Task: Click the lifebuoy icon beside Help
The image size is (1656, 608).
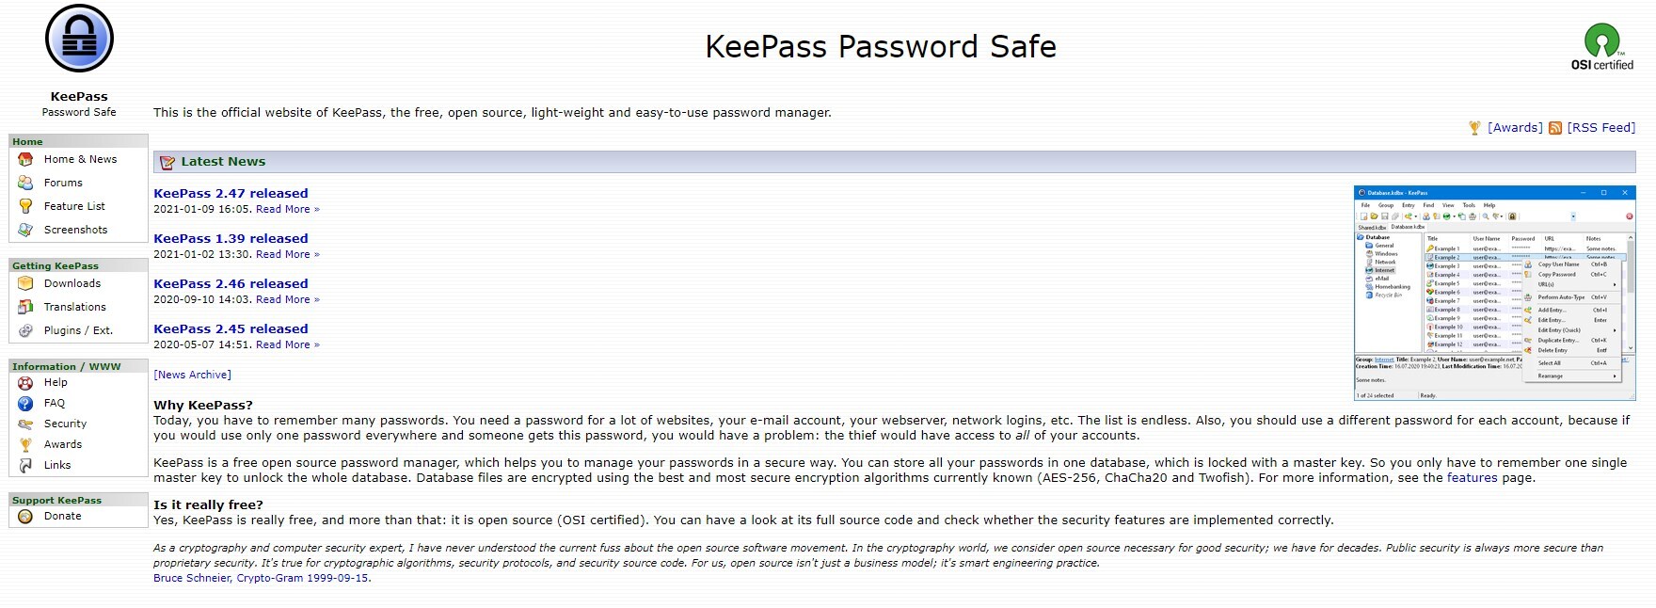Action: [x=25, y=383]
